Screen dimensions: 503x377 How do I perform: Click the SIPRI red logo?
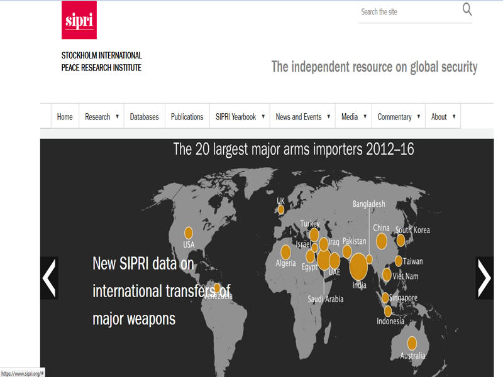[x=79, y=20]
